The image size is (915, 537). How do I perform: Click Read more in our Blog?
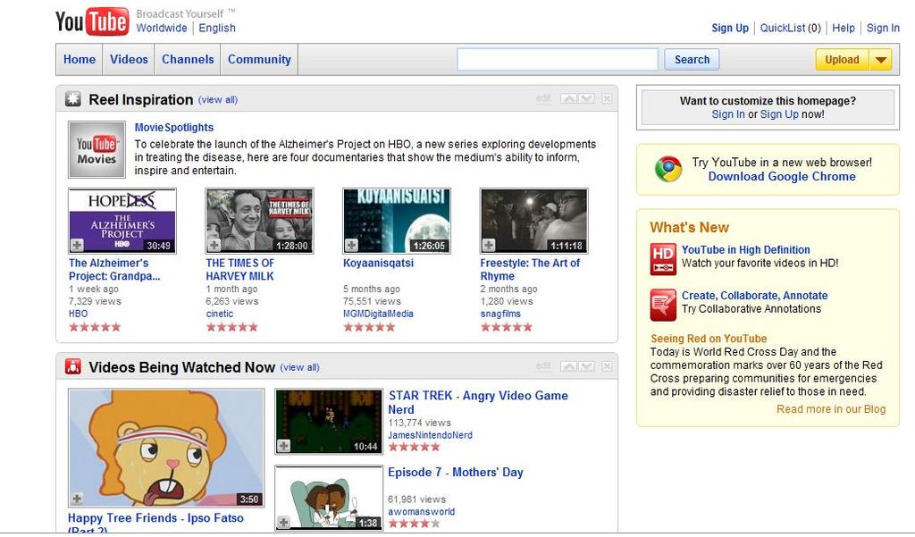coord(831,409)
